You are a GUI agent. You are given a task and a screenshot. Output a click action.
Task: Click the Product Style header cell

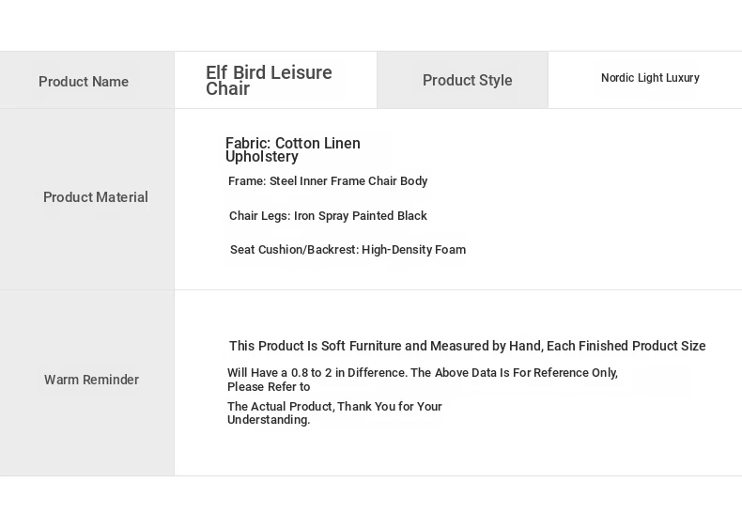click(467, 81)
